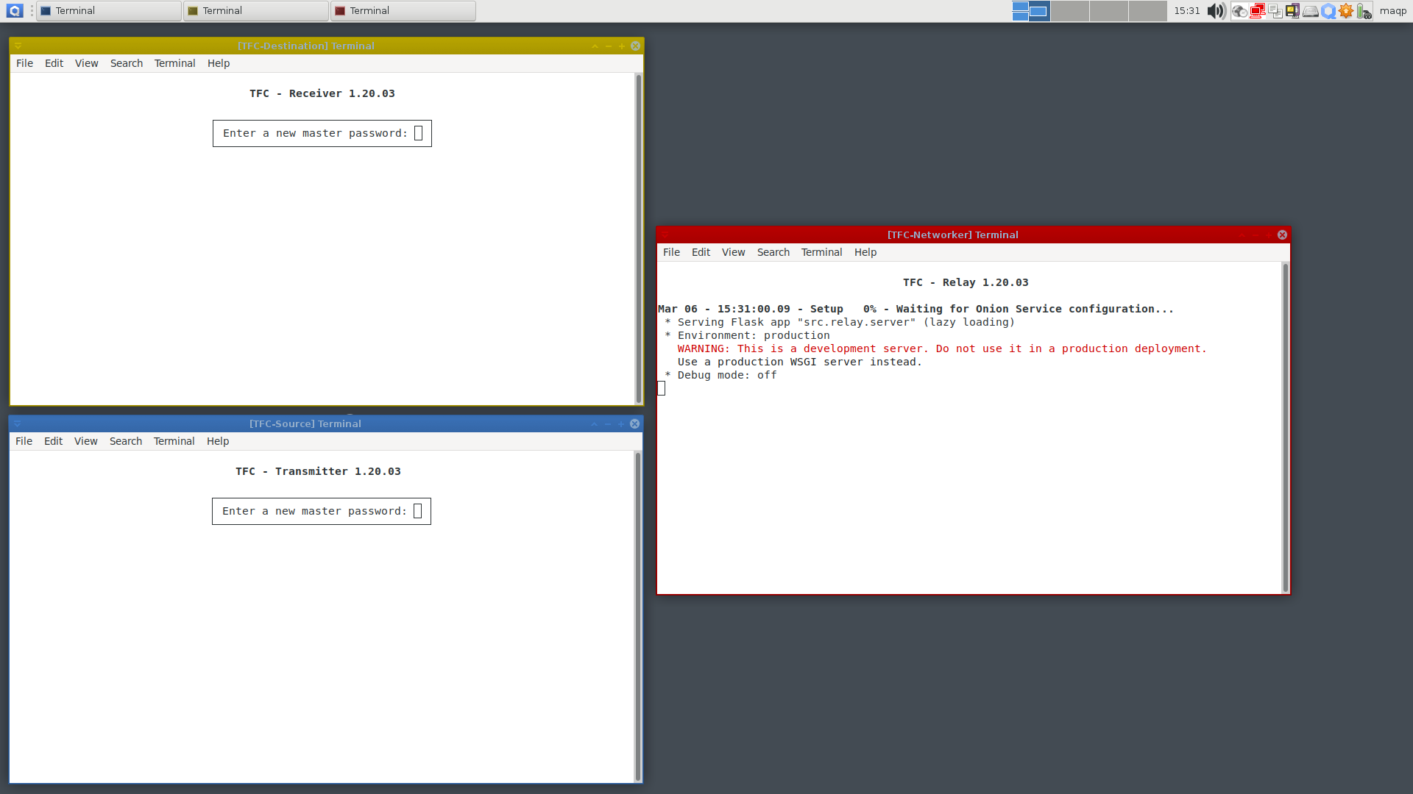
Task: Click the red computers network tray icon
Action: click(1258, 11)
